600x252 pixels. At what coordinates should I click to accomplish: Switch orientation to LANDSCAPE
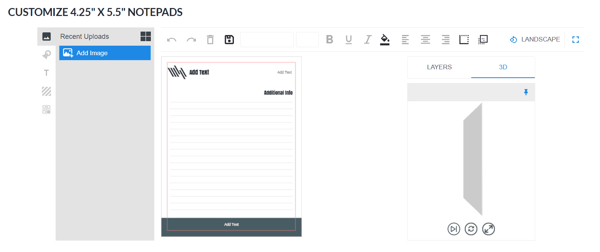[x=535, y=40]
